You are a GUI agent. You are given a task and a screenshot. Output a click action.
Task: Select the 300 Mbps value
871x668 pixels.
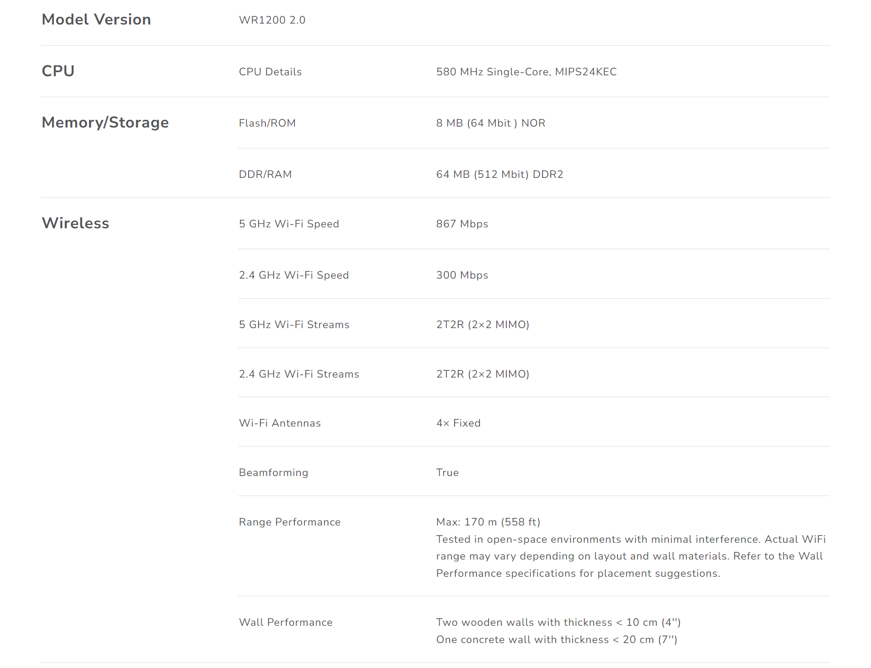point(462,275)
